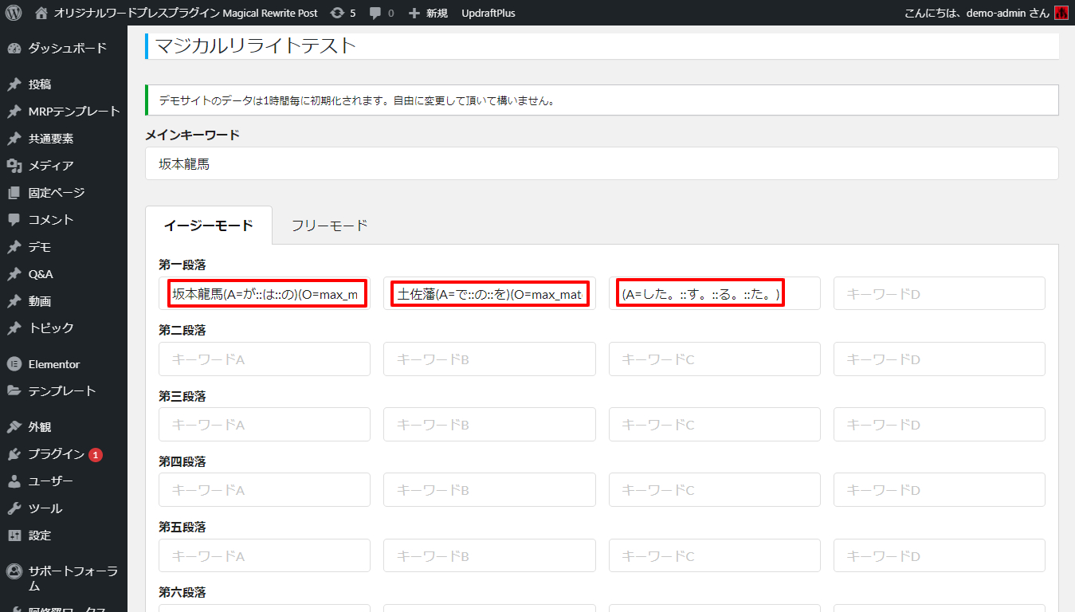This screenshot has width=1075, height=612.
Task: Switch to the イージーモード tab
Action: (209, 226)
